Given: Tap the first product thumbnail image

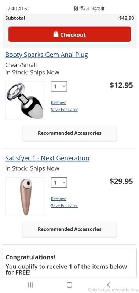Looking at the screenshot, I should [x=25, y=100].
